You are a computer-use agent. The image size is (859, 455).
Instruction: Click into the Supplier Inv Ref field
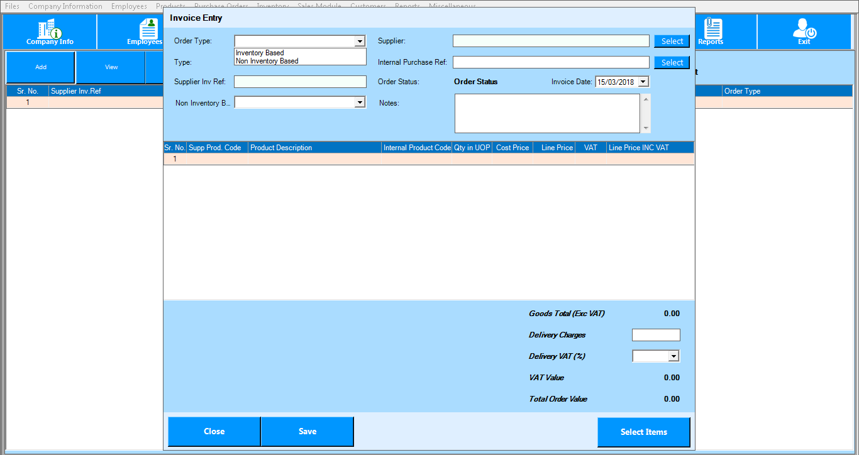(300, 82)
